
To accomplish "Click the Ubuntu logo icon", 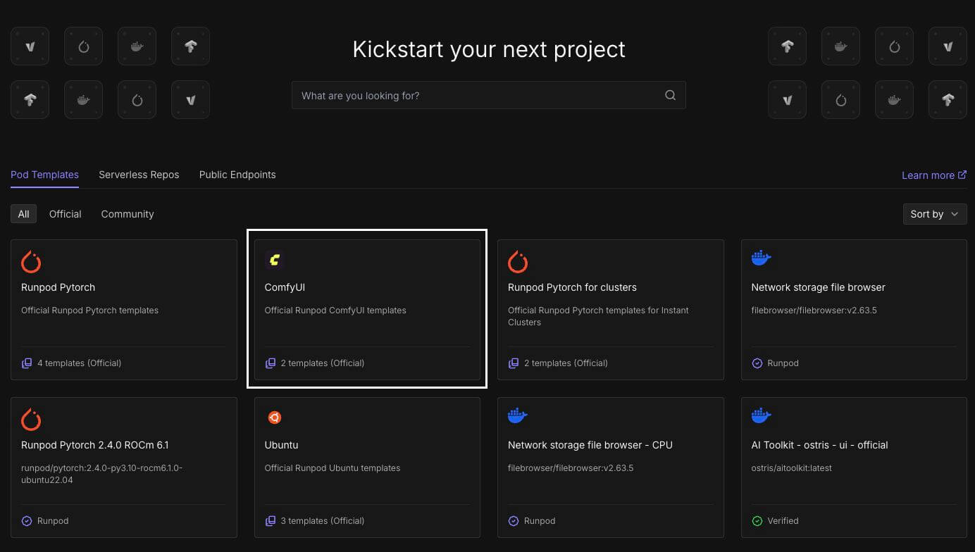I will [x=274, y=418].
